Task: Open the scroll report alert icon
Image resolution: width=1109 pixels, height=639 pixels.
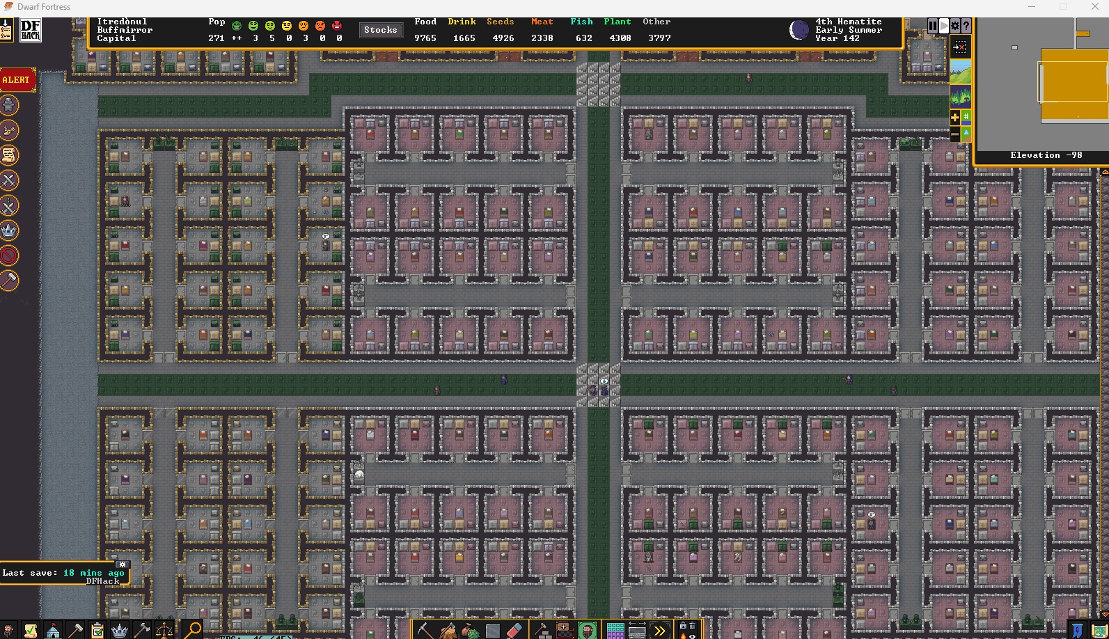Action: [x=9, y=155]
